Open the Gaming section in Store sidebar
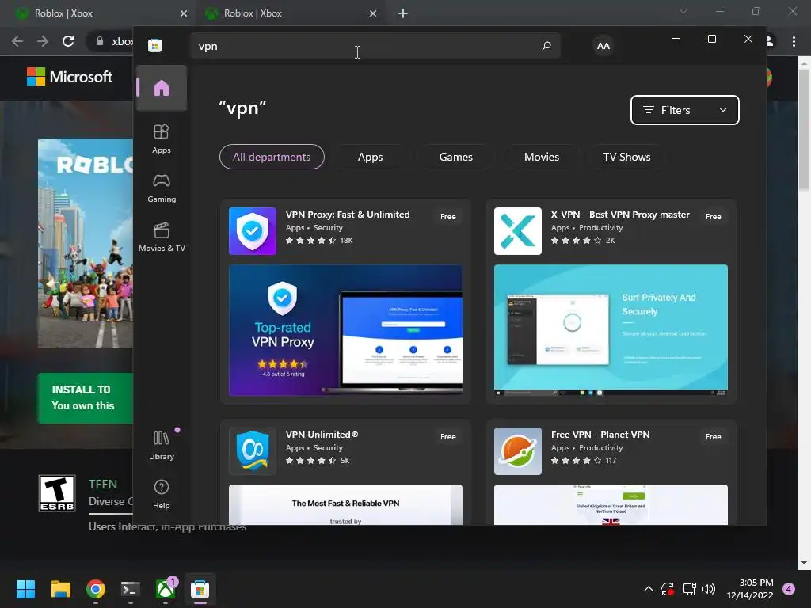811x608 pixels. [x=162, y=188]
